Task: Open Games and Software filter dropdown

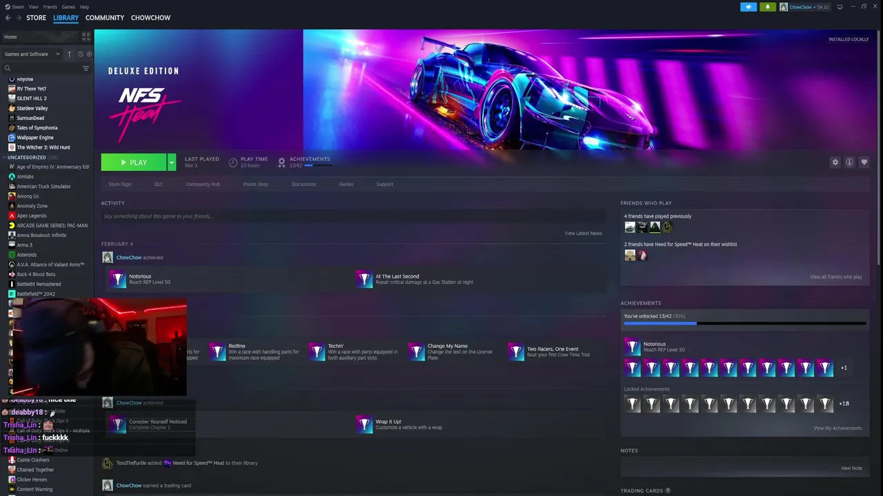Action: [x=32, y=54]
